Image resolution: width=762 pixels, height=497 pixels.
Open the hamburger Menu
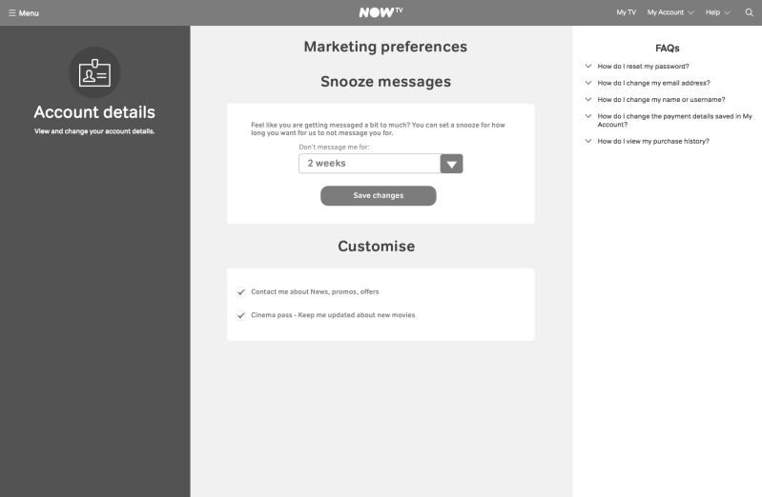pyautogui.click(x=24, y=12)
